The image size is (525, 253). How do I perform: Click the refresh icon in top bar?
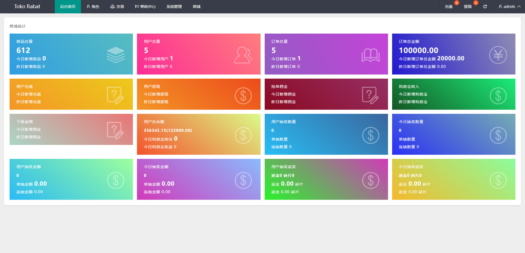(x=485, y=7)
